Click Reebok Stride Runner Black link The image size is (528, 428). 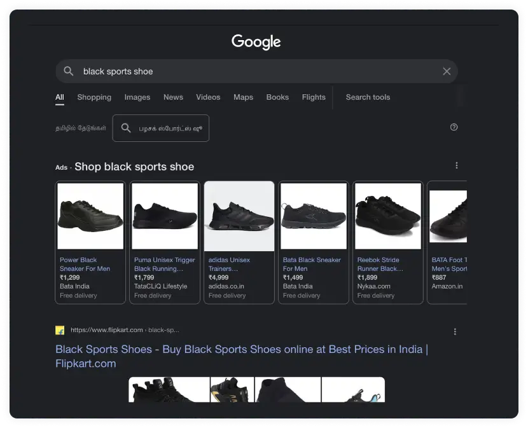pos(380,265)
